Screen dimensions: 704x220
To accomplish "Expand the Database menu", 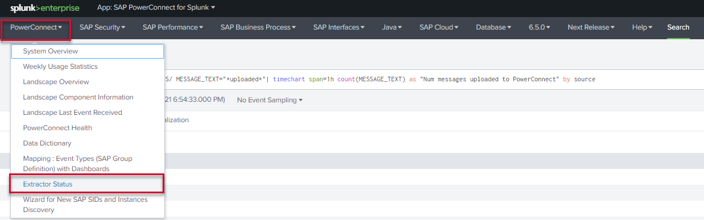I will click(494, 27).
